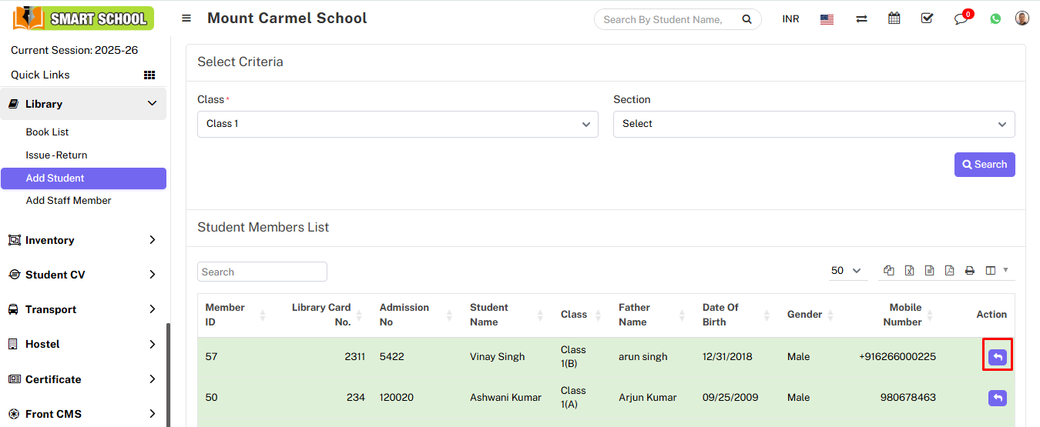
Task: Export table to CSV icon
Action: tap(929, 271)
